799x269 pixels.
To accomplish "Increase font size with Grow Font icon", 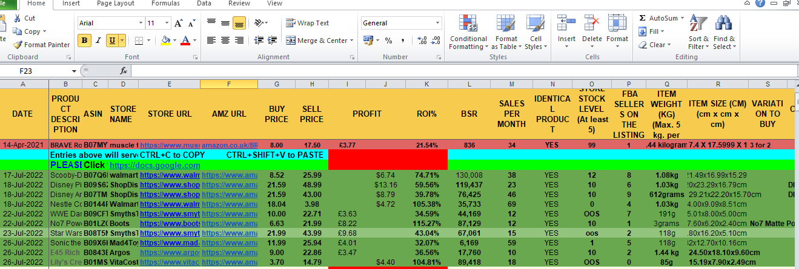I will (x=179, y=24).
